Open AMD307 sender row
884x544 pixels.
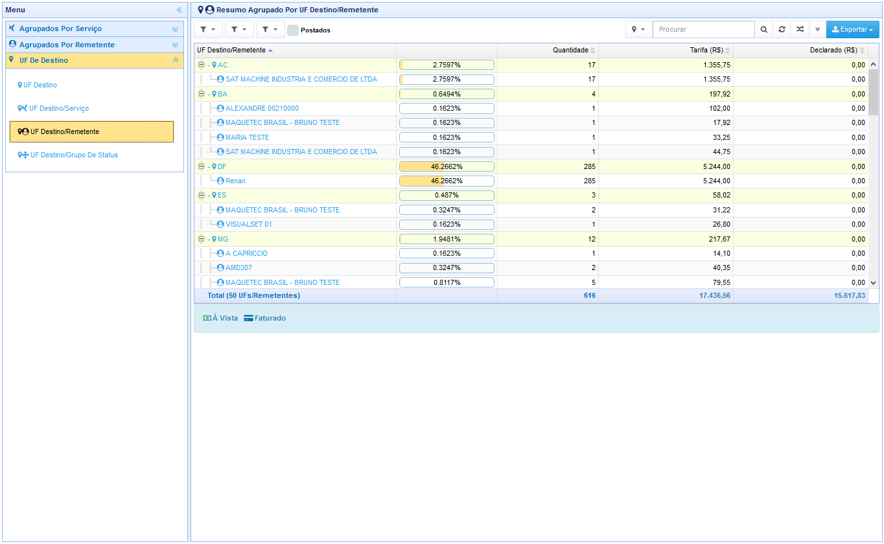(x=238, y=267)
